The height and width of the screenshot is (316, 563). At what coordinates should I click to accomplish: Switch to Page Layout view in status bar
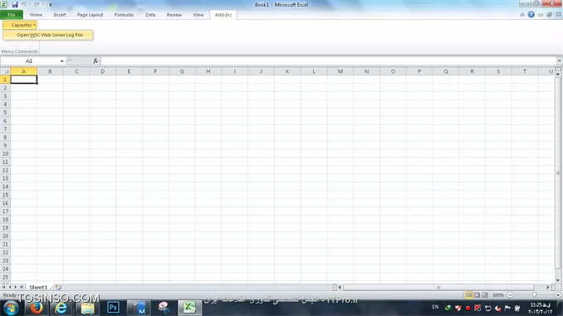[477, 294]
